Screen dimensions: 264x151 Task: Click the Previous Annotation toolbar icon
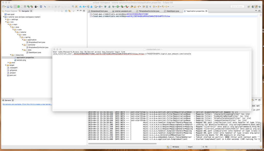159,6
